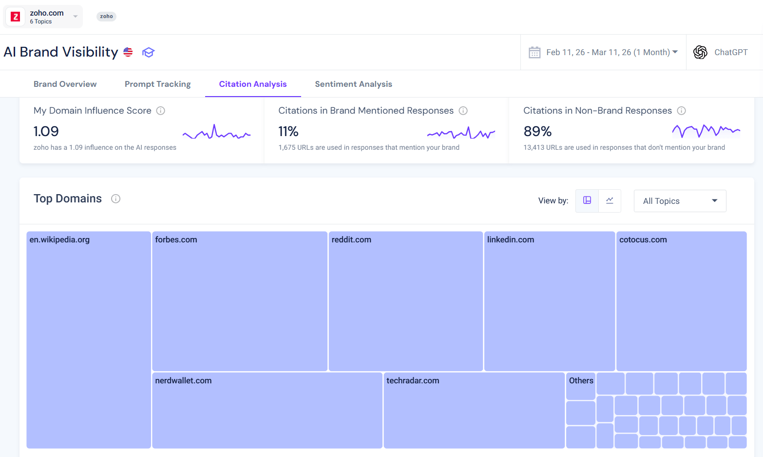
Task: Click the '1,675 URLs are used' description text
Action: pyautogui.click(x=369, y=147)
